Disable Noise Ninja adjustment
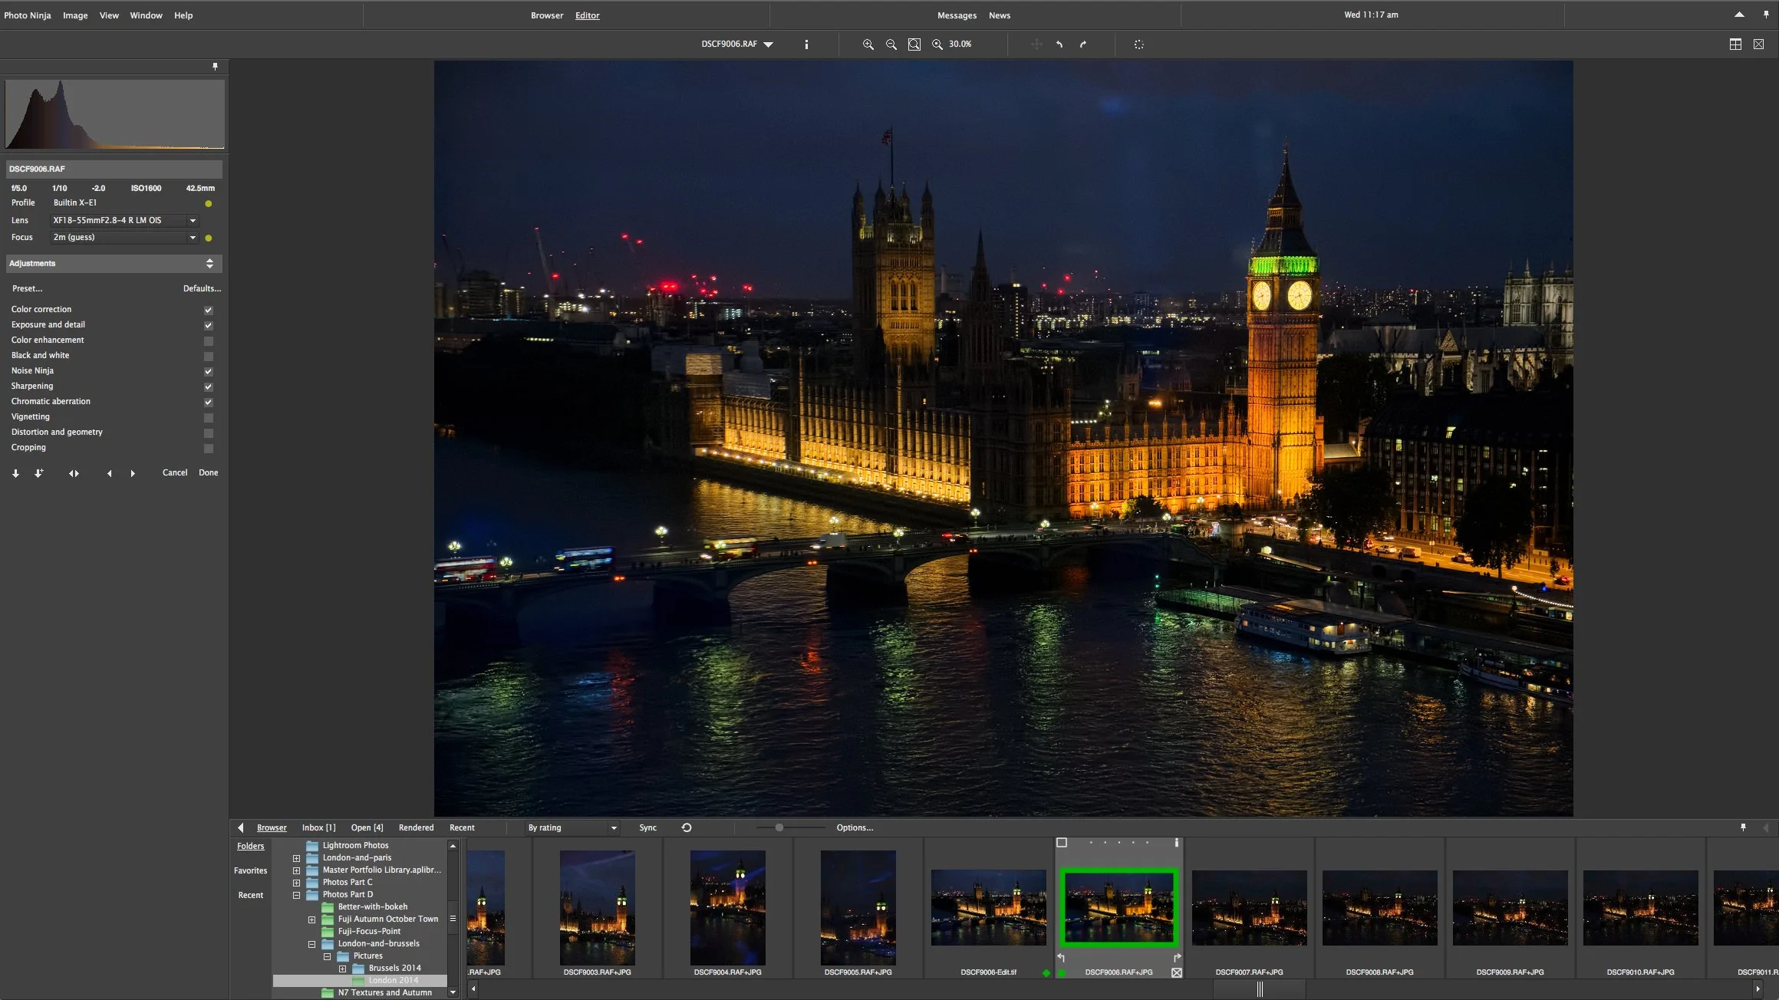The height and width of the screenshot is (1000, 1779). [x=207, y=371]
